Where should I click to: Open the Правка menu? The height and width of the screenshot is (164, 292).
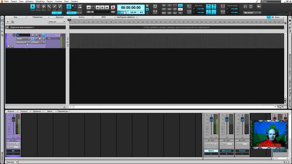[x=14, y=1]
